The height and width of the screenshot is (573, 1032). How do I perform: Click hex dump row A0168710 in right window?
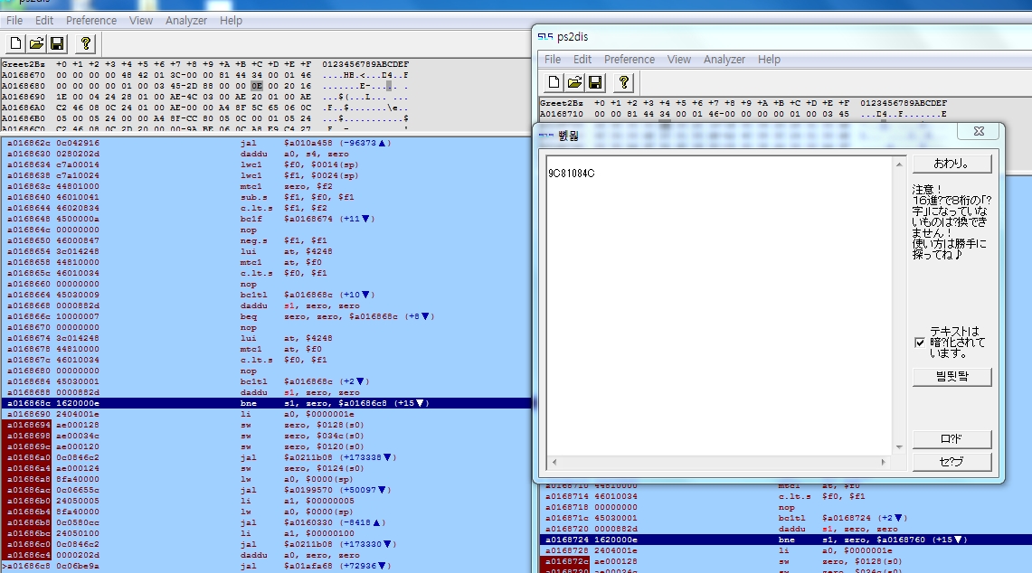[x=743, y=114]
